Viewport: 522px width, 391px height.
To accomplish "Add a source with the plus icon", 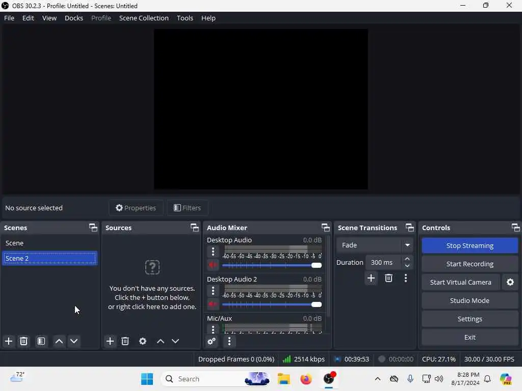I will point(110,341).
